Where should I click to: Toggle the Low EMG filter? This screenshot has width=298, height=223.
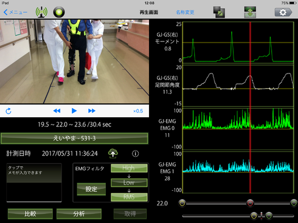pyautogui.click(x=129, y=183)
